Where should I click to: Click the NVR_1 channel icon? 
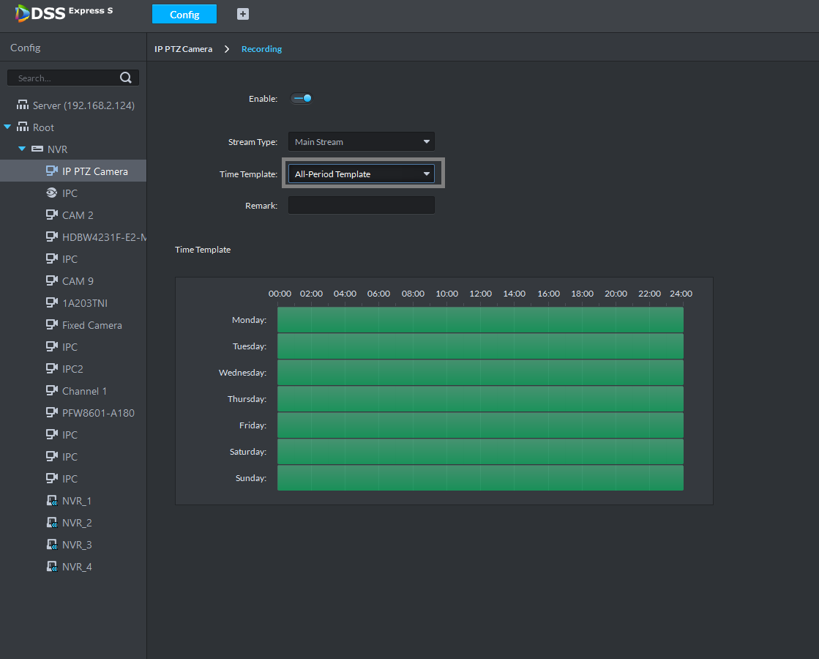(51, 501)
